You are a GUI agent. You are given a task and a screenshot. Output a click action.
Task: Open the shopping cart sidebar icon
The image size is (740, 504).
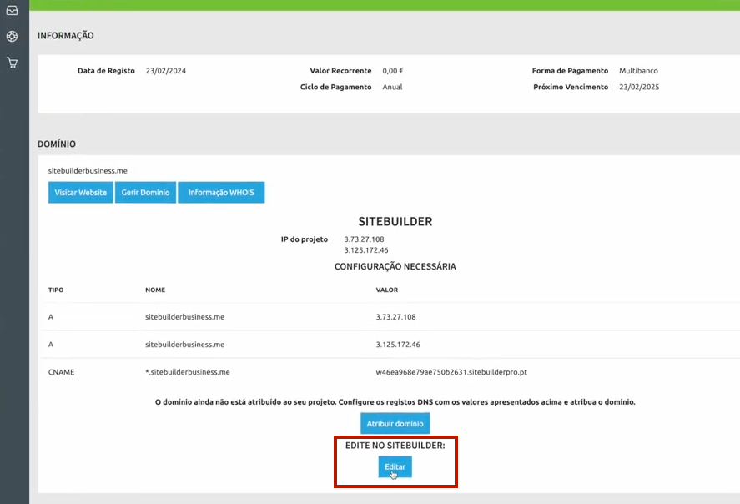pos(12,63)
